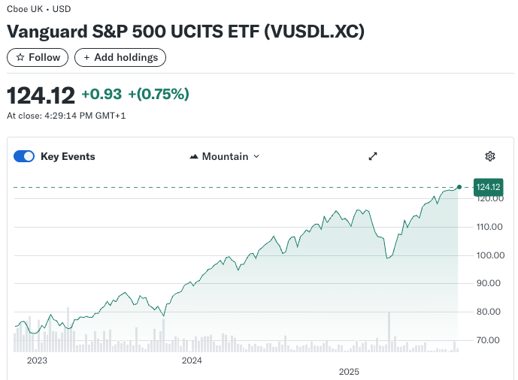
Task: Click the Vanguard S&P 500 UCITS ETF title
Action: pos(186,32)
